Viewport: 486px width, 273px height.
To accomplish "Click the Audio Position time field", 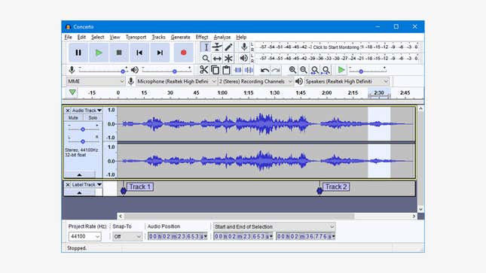I will [177, 236].
